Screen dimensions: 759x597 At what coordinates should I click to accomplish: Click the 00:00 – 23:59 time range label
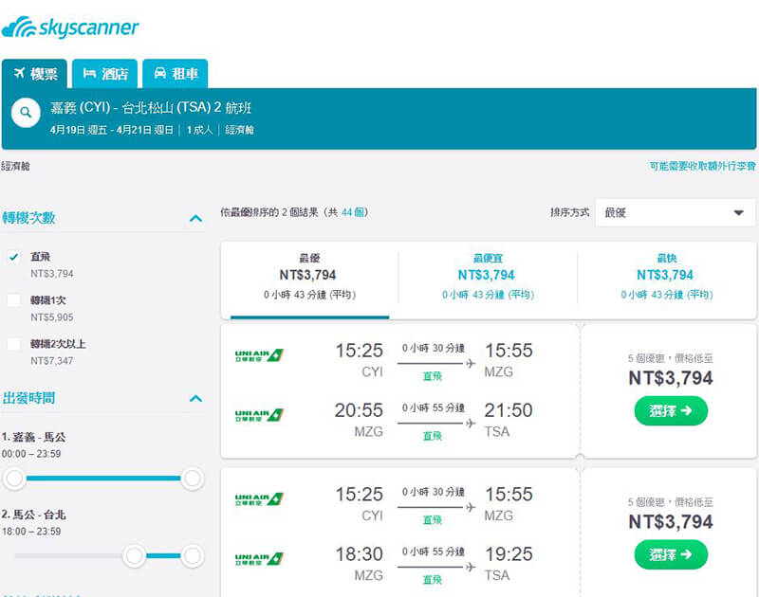31,454
